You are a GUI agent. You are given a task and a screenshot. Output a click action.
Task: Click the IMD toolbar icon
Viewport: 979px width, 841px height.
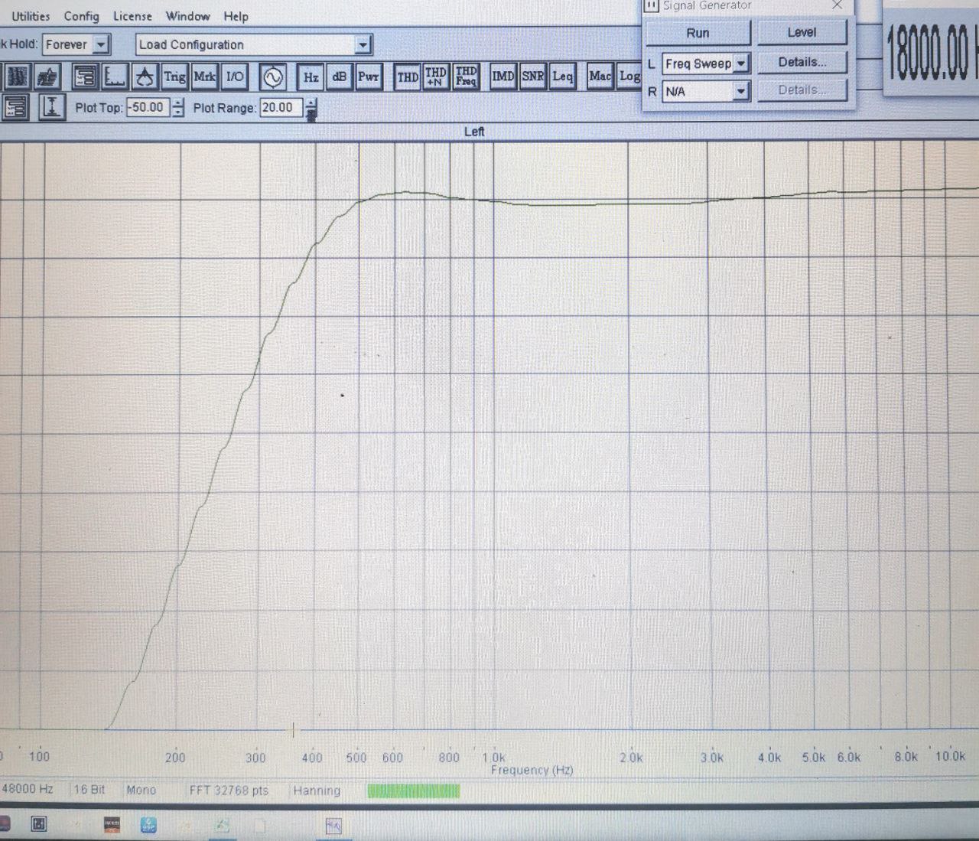503,77
